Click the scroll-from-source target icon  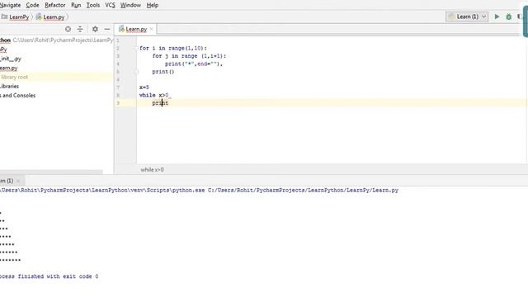68,30
